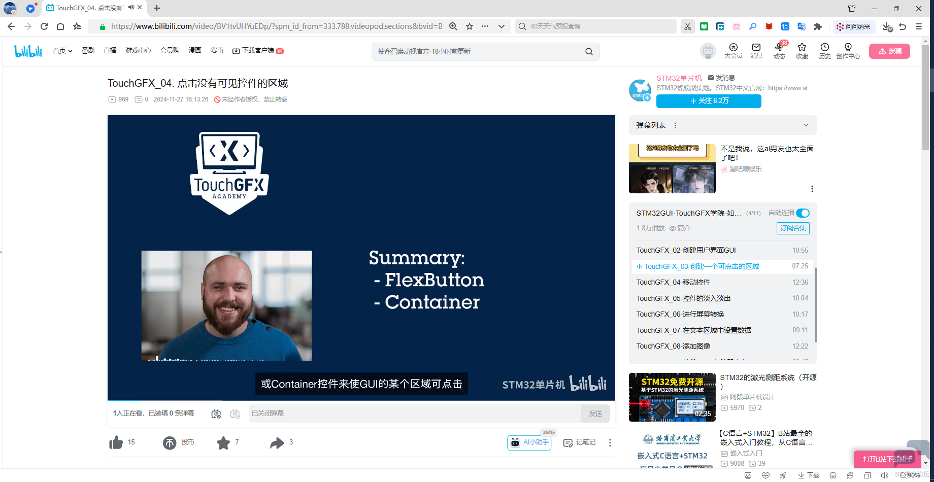Viewport: 934px width, 482px height.
Task: Toggle 自动连播 autoplay switch
Action: pos(803,213)
